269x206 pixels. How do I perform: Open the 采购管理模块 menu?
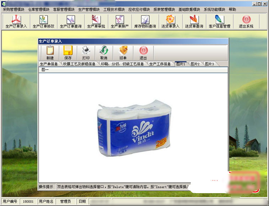(x=14, y=10)
